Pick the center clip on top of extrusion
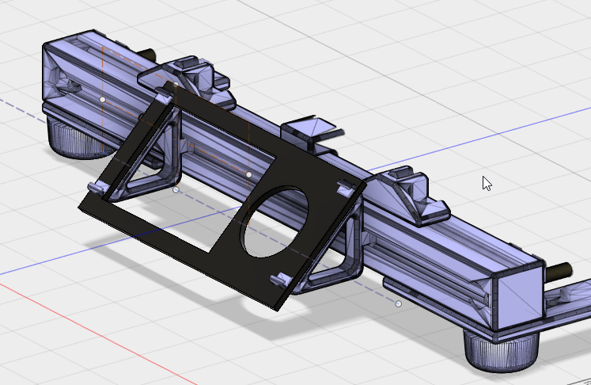Screen dimensions: 591x385 click(x=311, y=134)
